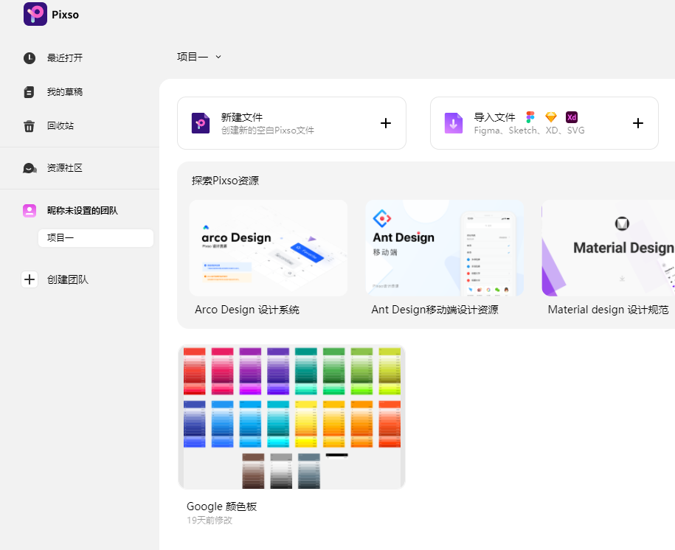Screen dimensions: 675x550
Task: Select the 昵称未设置的团队 team
Action: coord(82,210)
